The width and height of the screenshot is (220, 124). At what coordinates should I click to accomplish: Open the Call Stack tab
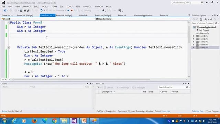coord(100,111)
